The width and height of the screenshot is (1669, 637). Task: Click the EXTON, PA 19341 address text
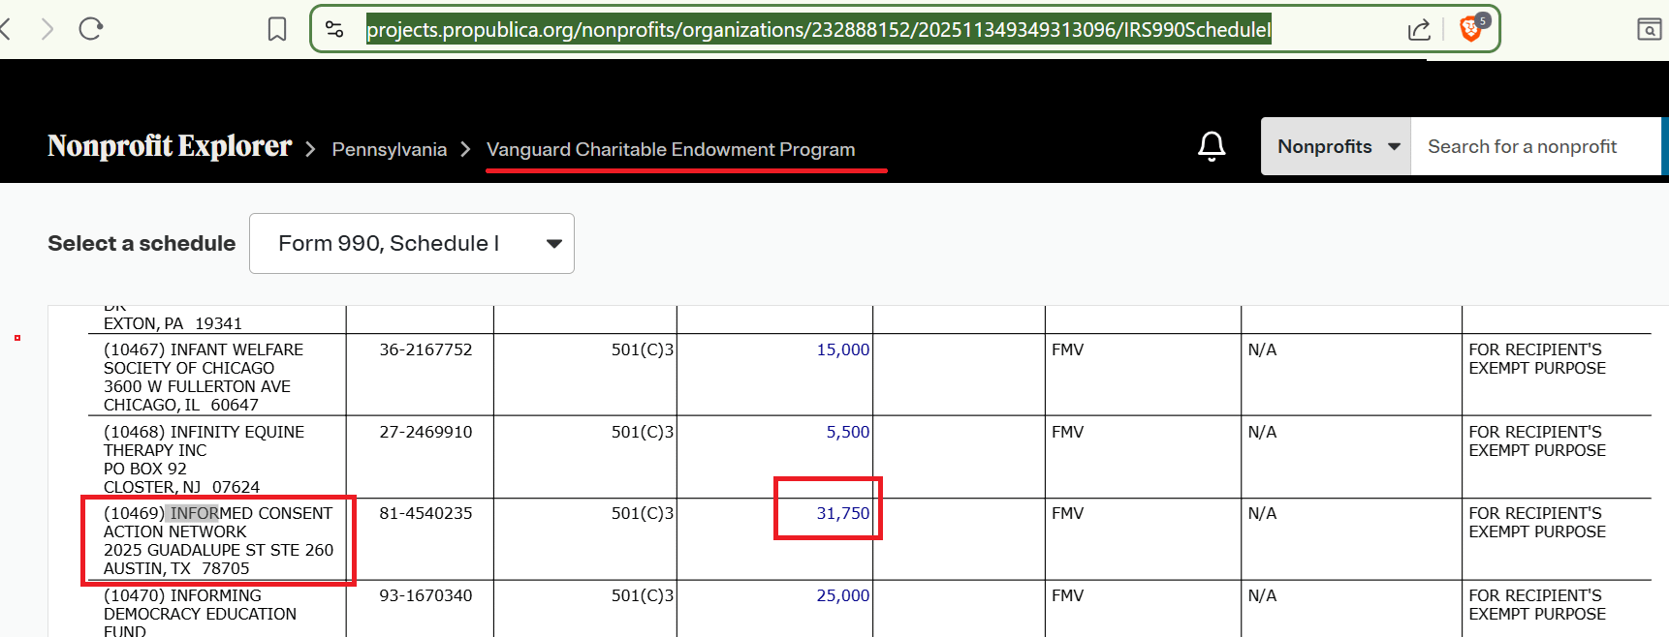173,323
